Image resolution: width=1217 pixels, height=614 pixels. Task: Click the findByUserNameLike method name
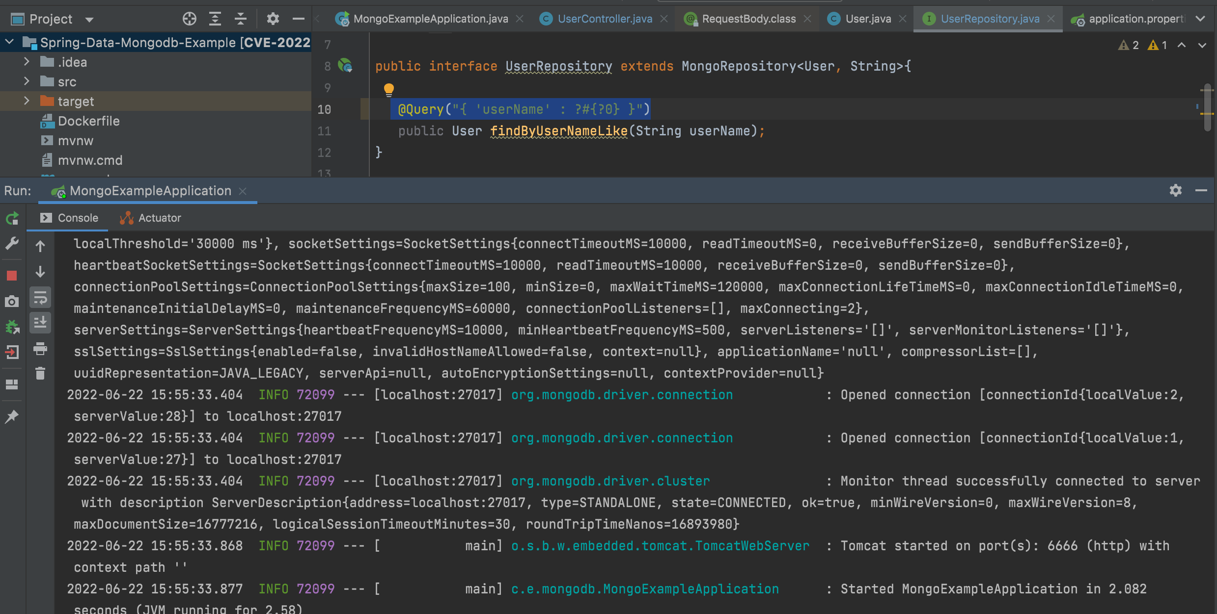tap(558, 131)
